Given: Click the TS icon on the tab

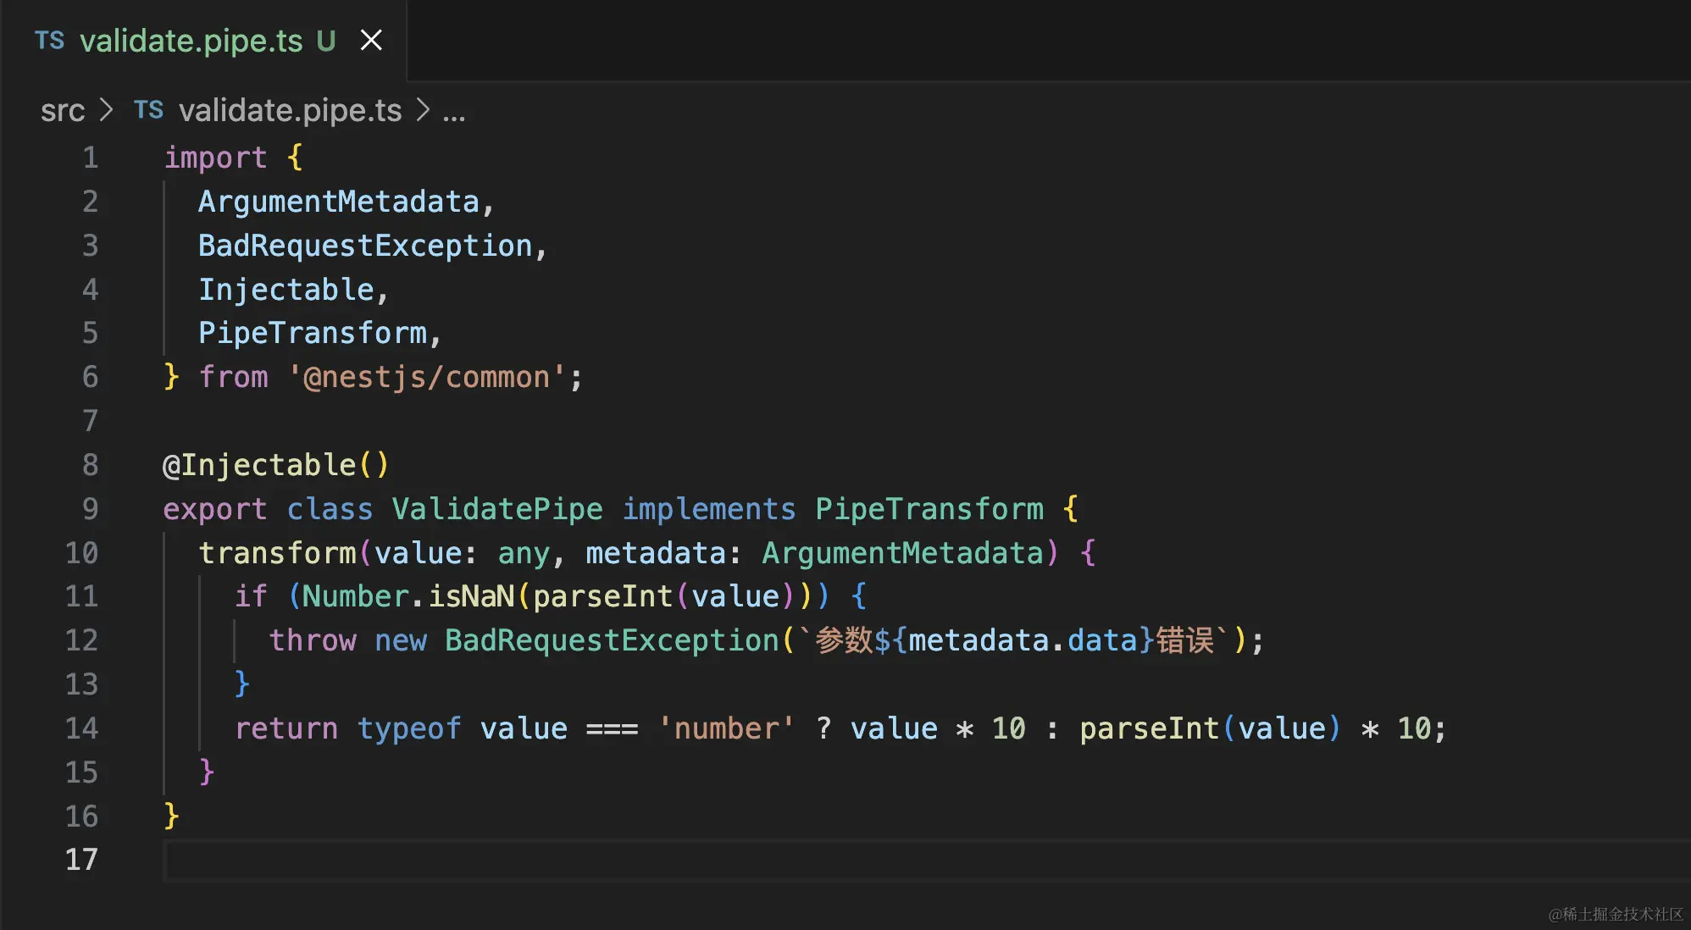Looking at the screenshot, I should (49, 41).
